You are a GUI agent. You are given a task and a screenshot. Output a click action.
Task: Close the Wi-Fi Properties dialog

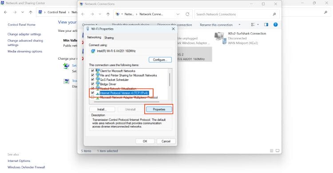tap(173, 29)
